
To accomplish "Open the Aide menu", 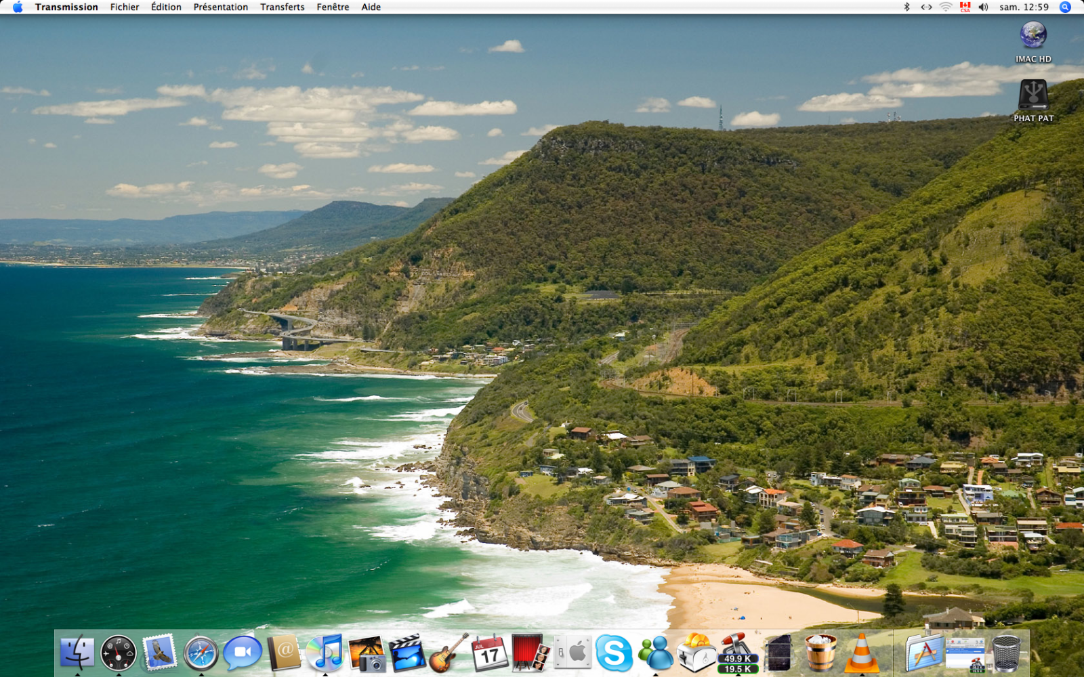I will point(371,7).
